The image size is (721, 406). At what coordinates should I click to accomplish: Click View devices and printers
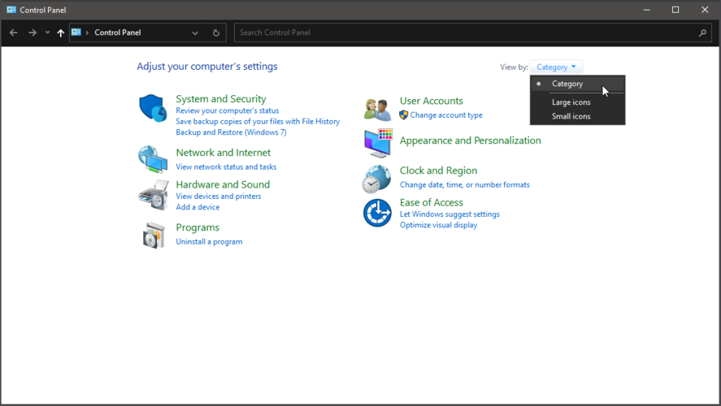click(x=218, y=197)
